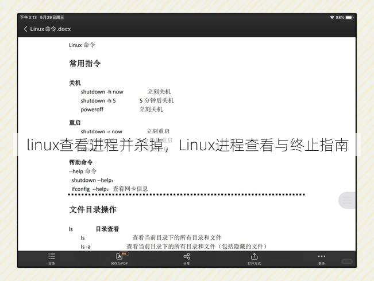Viewport: 374px width, 281px height.
Task: Tap the 'Linux 命令' document title line
Action: click(x=82, y=45)
